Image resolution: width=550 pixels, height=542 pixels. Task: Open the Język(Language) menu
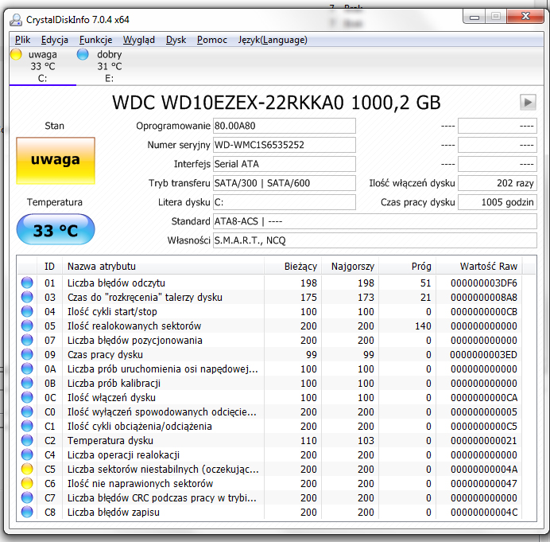tap(273, 40)
